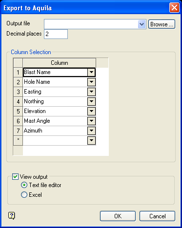
Task: Close the Export to Aquila dialog
Action: (x=174, y=8)
